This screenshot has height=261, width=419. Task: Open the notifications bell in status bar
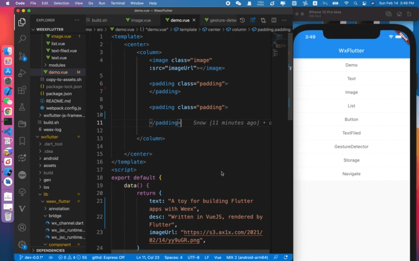click(x=285, y=257)
